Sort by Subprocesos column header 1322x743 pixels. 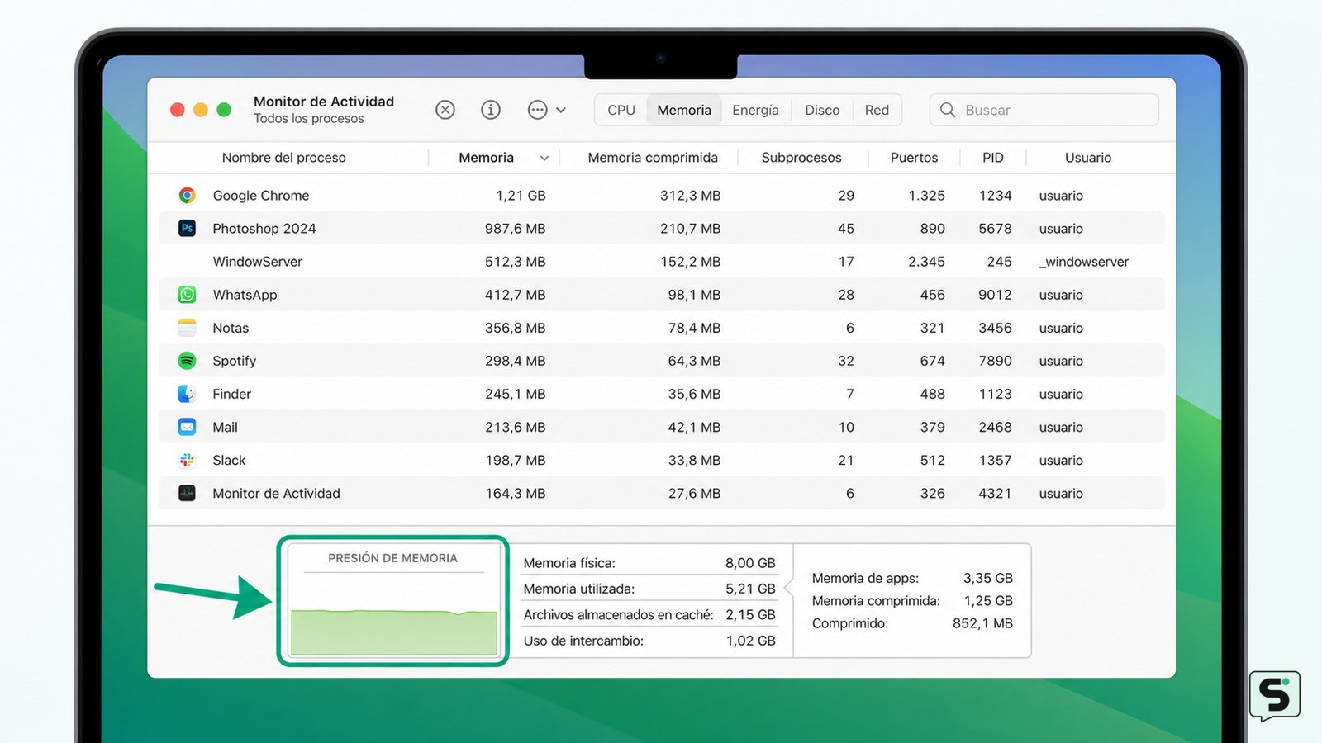801,158
